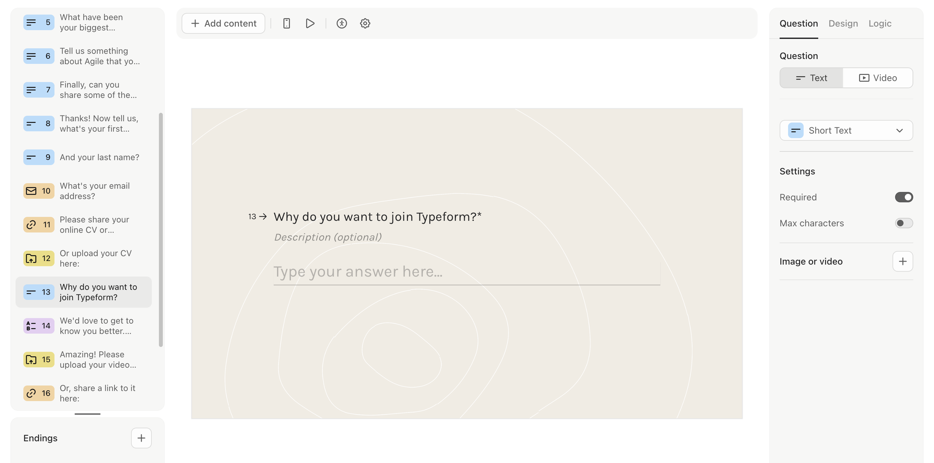Screen dimensions: 934x463
Task: Open 'Please share your online CV' question
Action: tap(94, 225)
